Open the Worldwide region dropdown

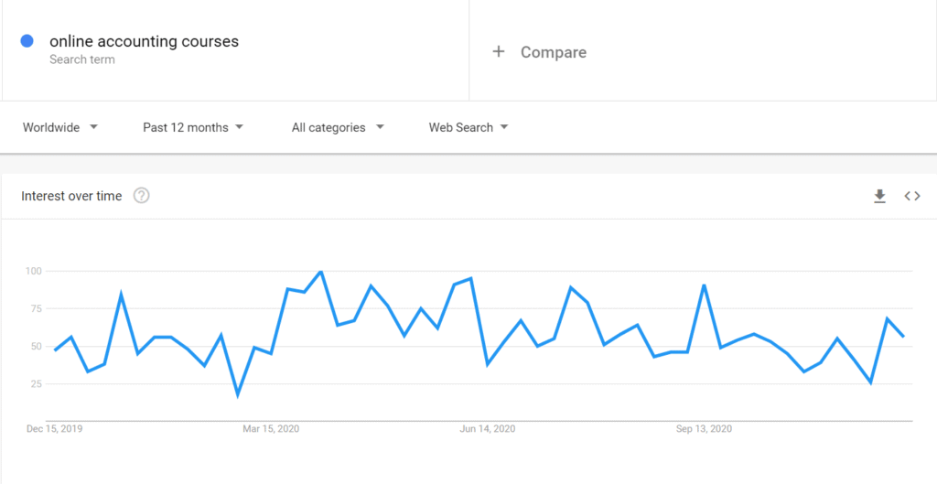[60, 127]
